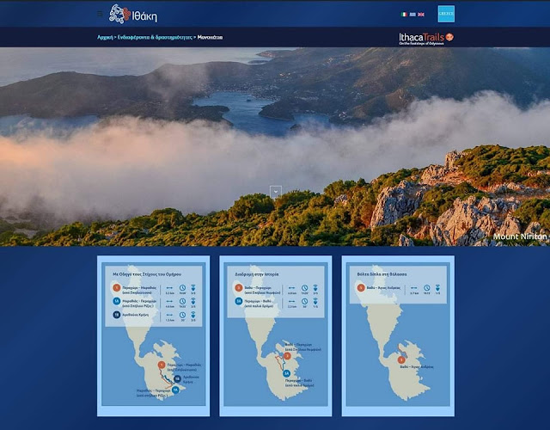Open the blue Greece badge in header
The height and width of the screenshot is (430, 550).
pos(446,14)
